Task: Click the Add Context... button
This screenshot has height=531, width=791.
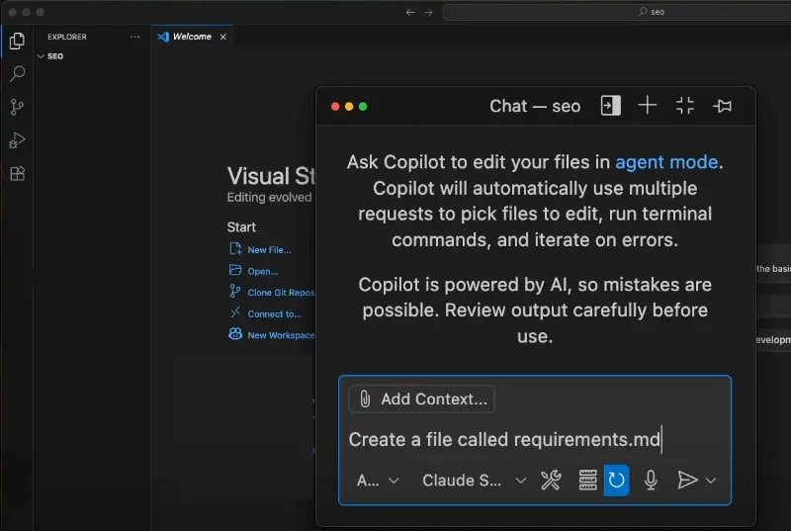Action: point(422,398)
